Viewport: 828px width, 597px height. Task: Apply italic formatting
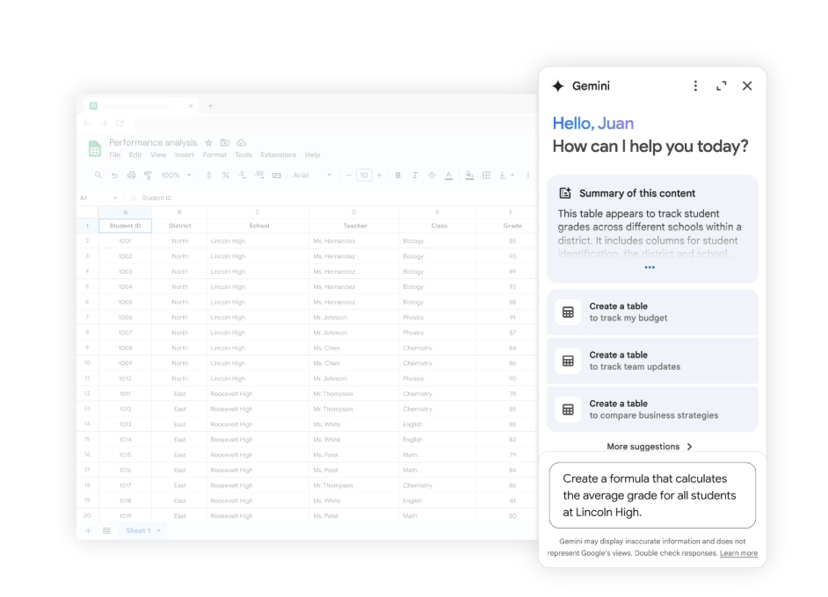413,175
